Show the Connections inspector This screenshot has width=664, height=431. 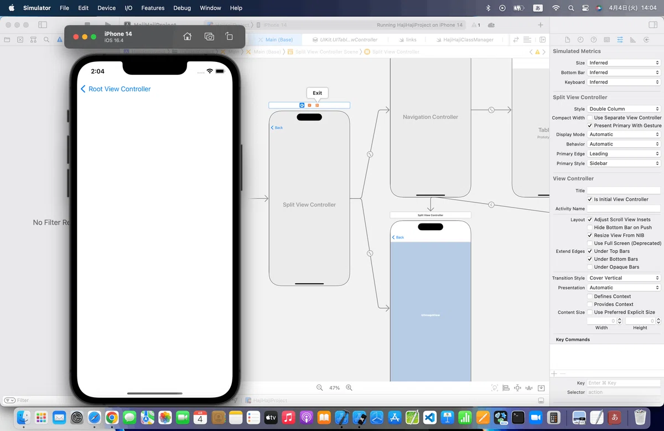[646, 40]
